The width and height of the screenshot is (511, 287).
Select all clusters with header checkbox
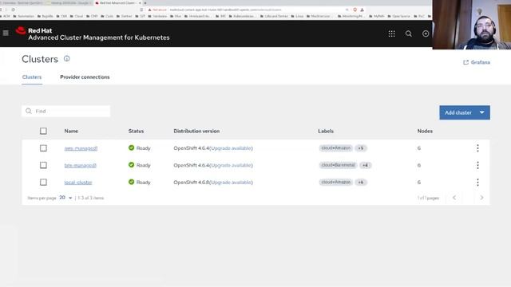(x=43, y=131)
